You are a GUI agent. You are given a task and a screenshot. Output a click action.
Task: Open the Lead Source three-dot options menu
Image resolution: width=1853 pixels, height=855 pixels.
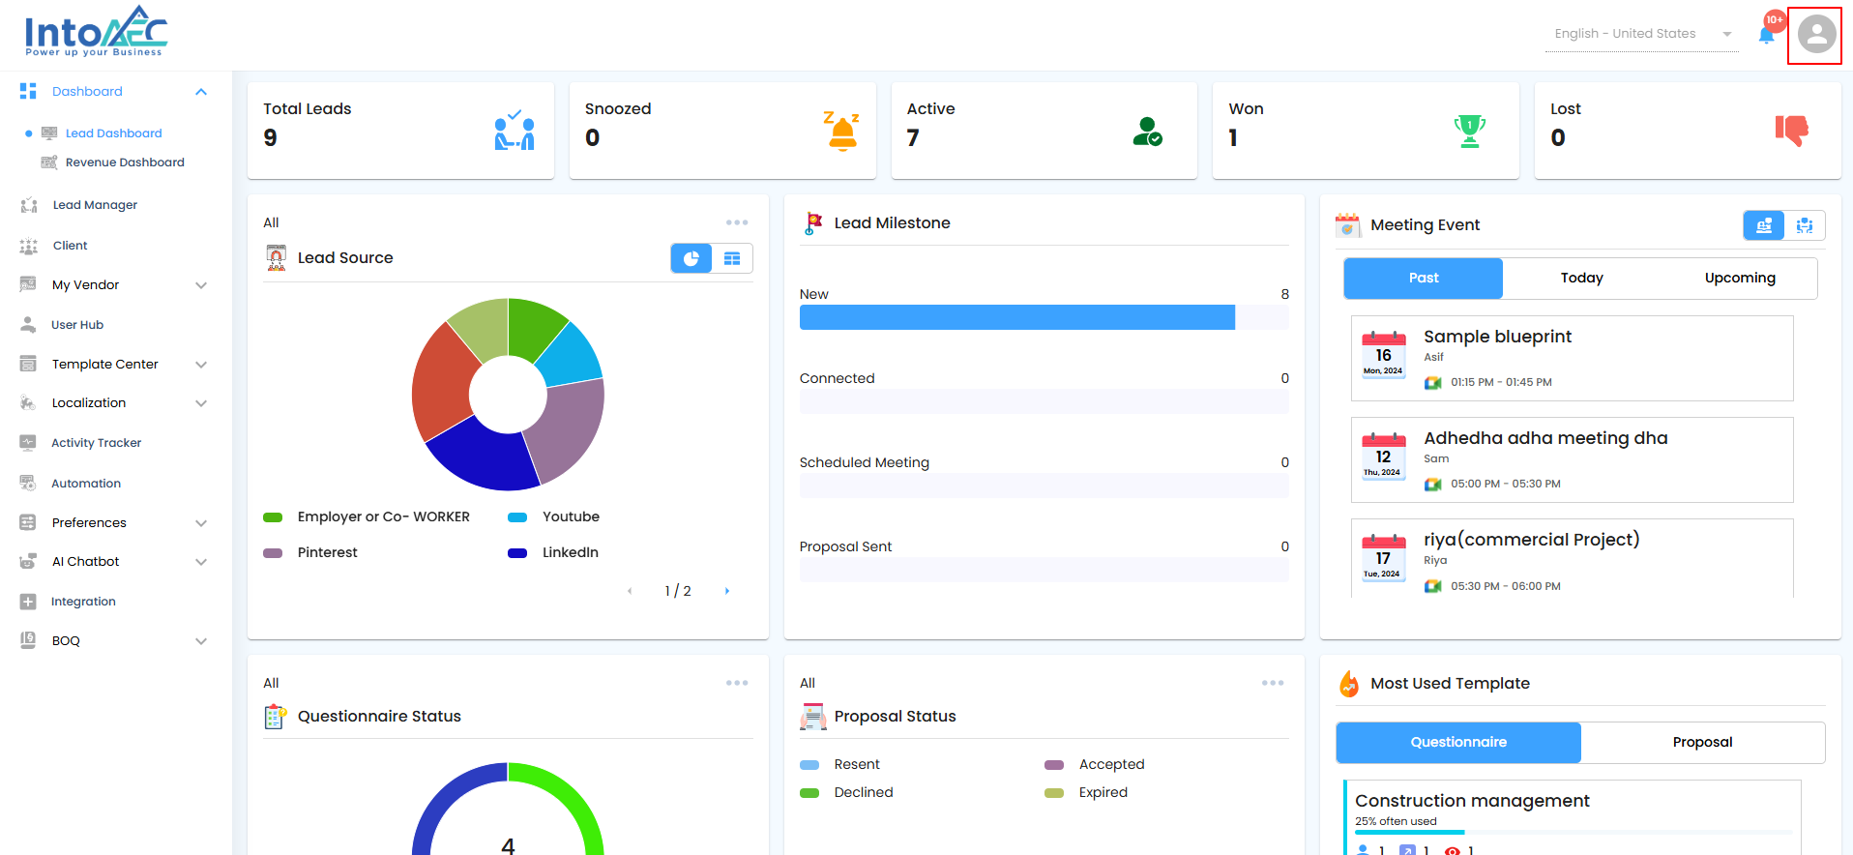click(737, 222)
